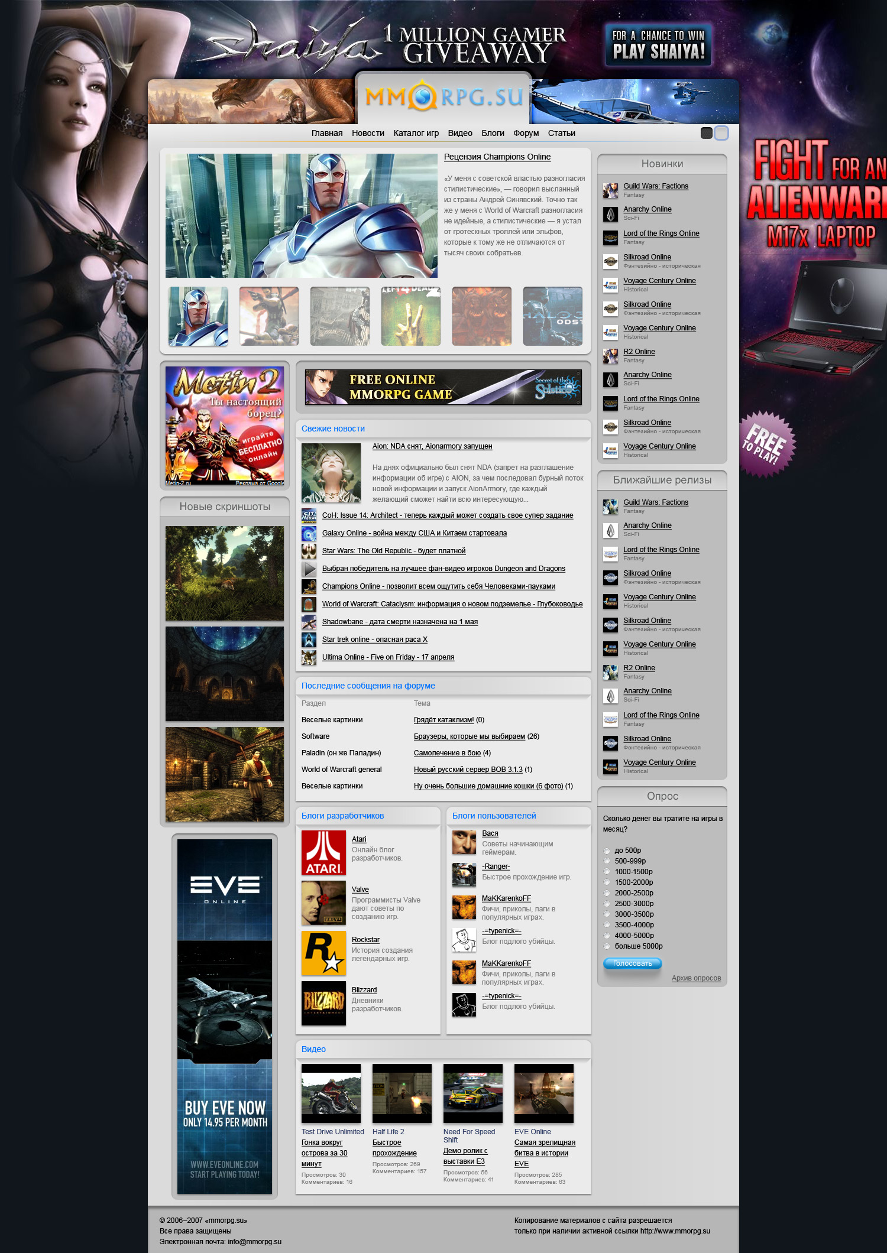
Task: Open the Metin2 advertisement banner
Action: click(225, 426)
